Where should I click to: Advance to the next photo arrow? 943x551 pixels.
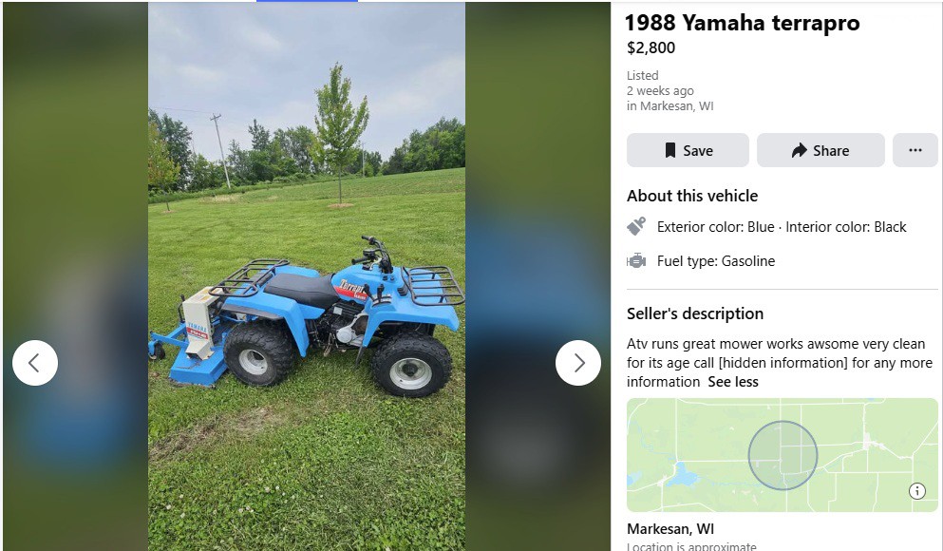pos(578,363)
